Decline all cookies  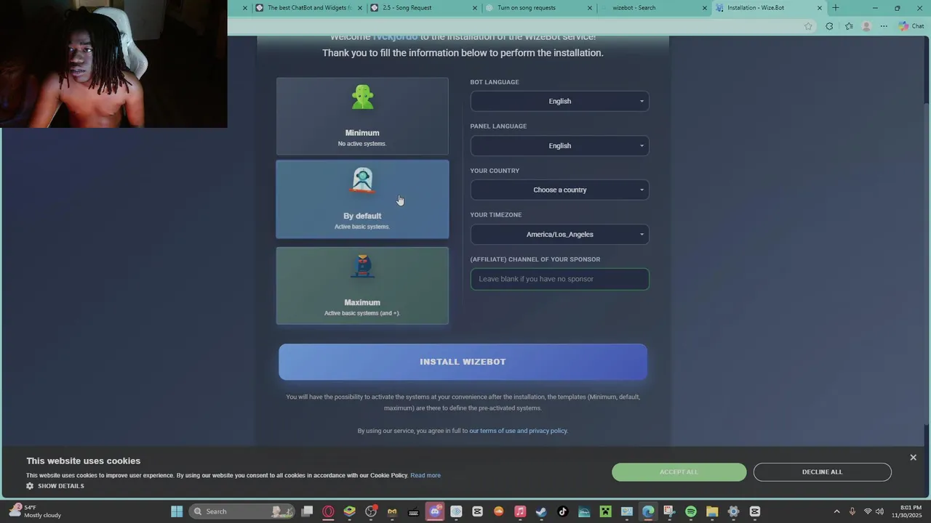click(x=822, y=472)
